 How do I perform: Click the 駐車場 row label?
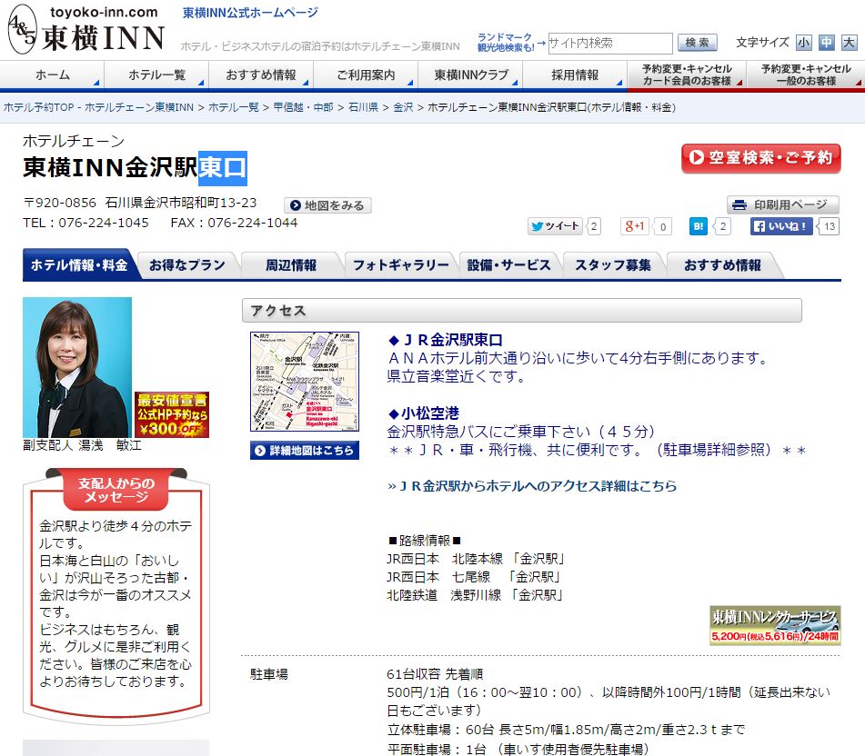pos(269,674)
